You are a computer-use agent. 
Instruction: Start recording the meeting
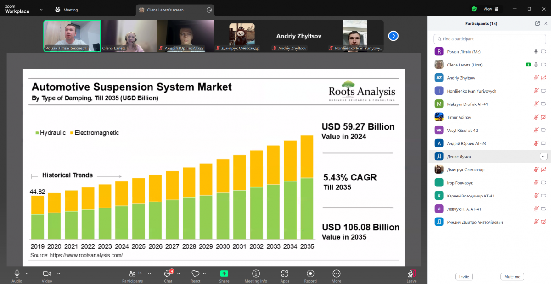pos(310,274)
